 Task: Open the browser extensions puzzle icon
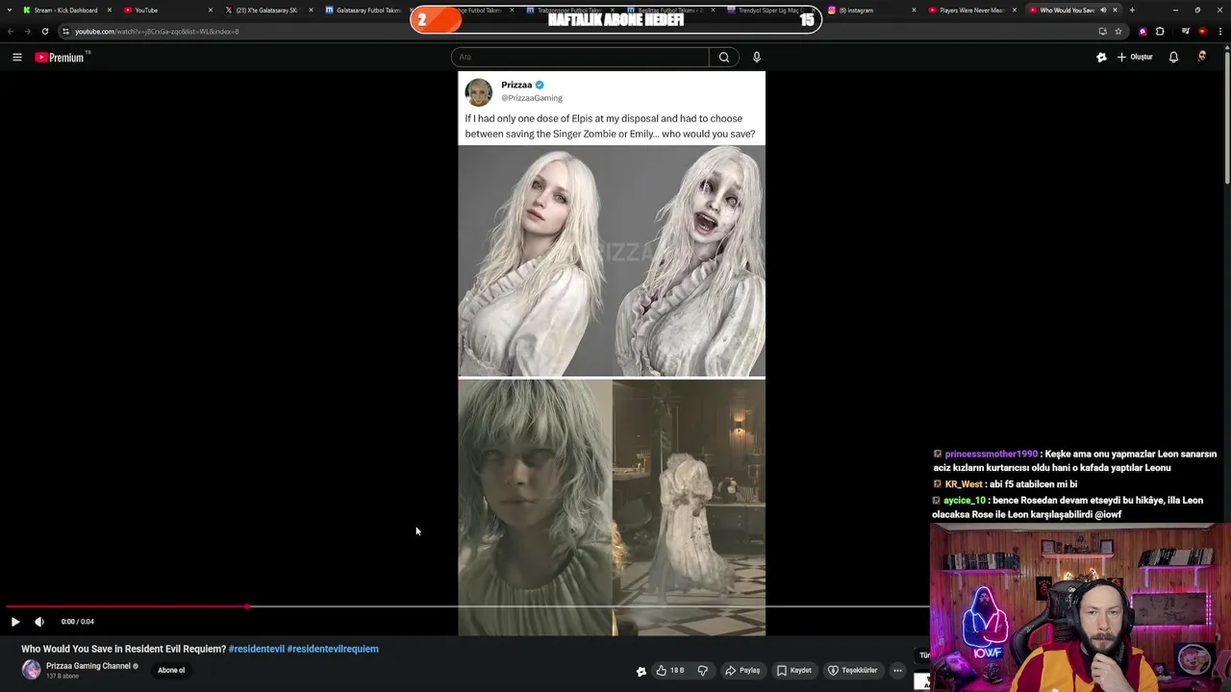1160,31
